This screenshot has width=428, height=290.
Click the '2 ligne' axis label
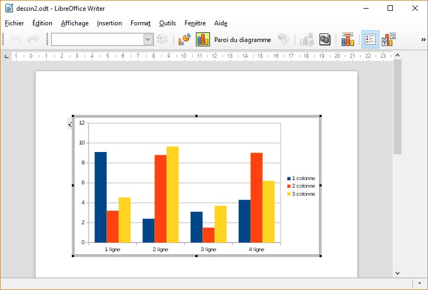[160, 250]
